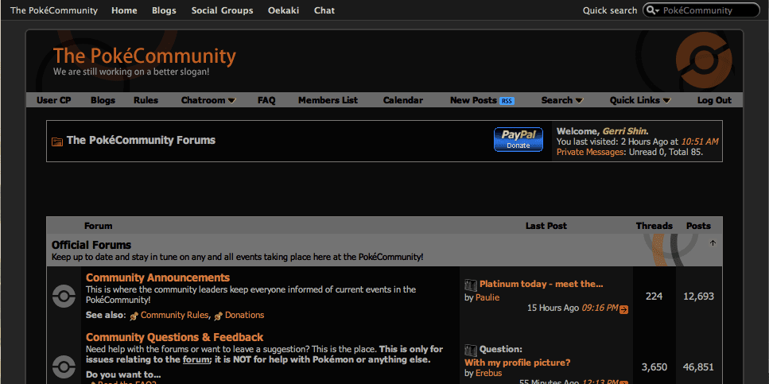Click the folder icon beside The PokéCommunity Forums
Viewport: 769px width, 384px height.
click(57, 142)
